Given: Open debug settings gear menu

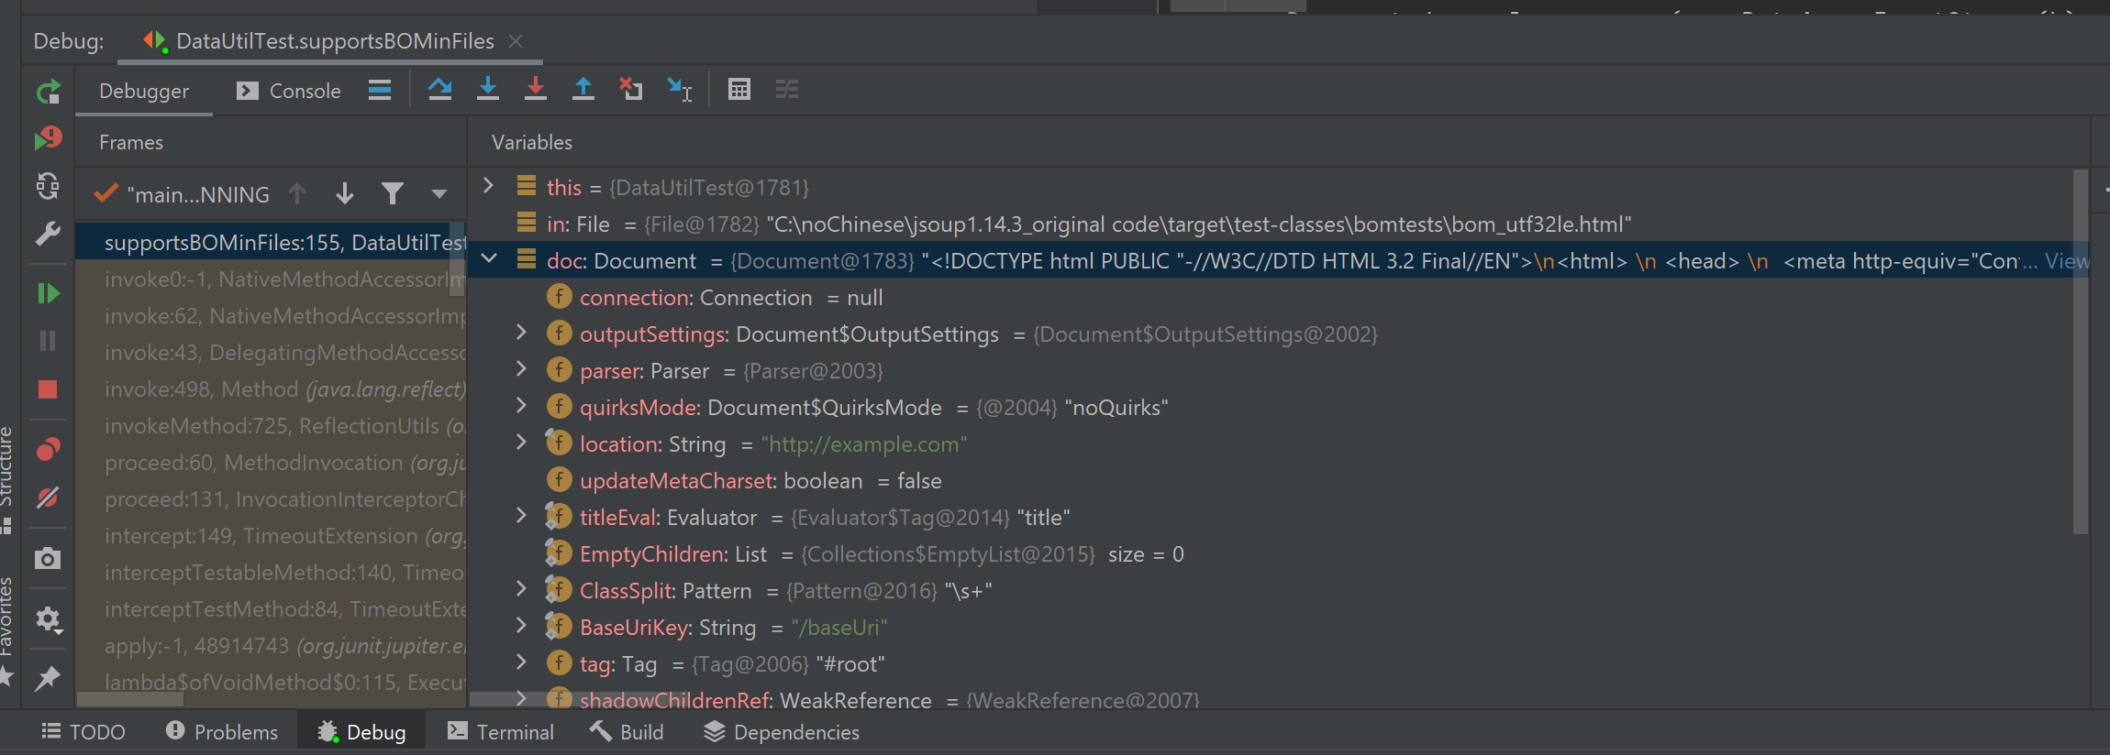Looking at the screenshot, I should point(48,620).
